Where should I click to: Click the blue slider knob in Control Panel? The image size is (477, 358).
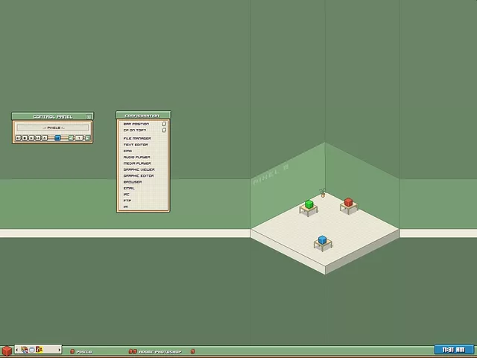pyautogui.click(x=57, y=138)
